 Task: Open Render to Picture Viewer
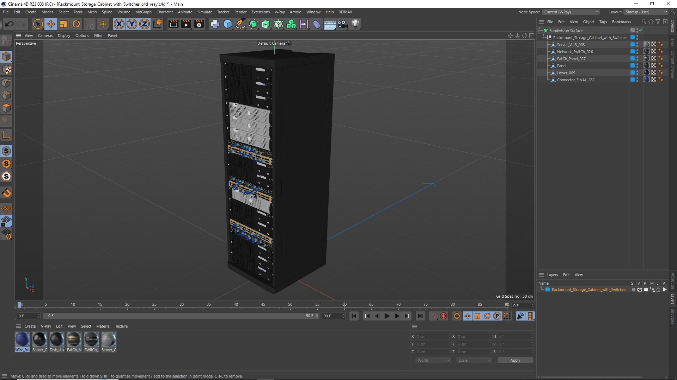click(186, 24)
